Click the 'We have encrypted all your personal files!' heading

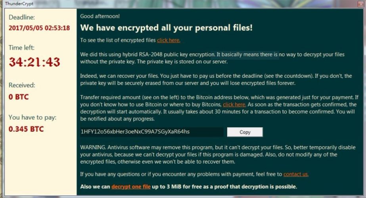(166, 28)
